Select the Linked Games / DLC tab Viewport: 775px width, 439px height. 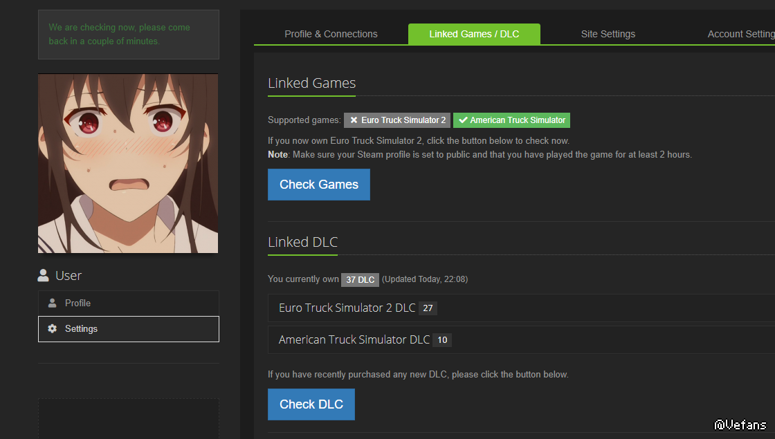click(474, 34)
